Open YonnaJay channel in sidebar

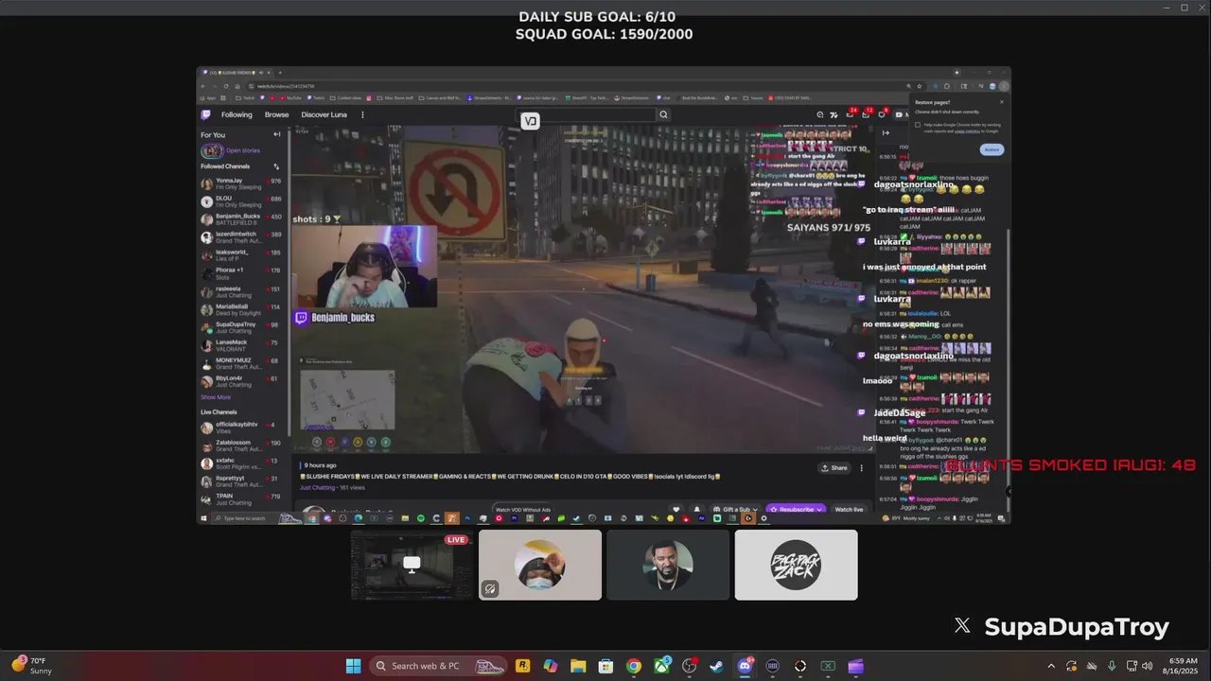(x=241, y=183)
